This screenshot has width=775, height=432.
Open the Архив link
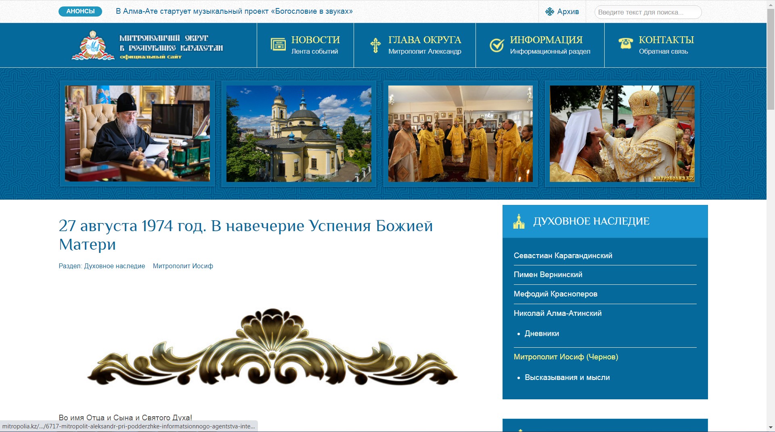(568, 12)
